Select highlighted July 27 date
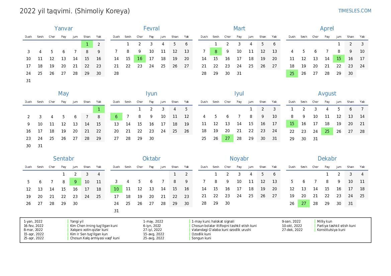This screenshot has width=391, height=276. click(227, 139)
